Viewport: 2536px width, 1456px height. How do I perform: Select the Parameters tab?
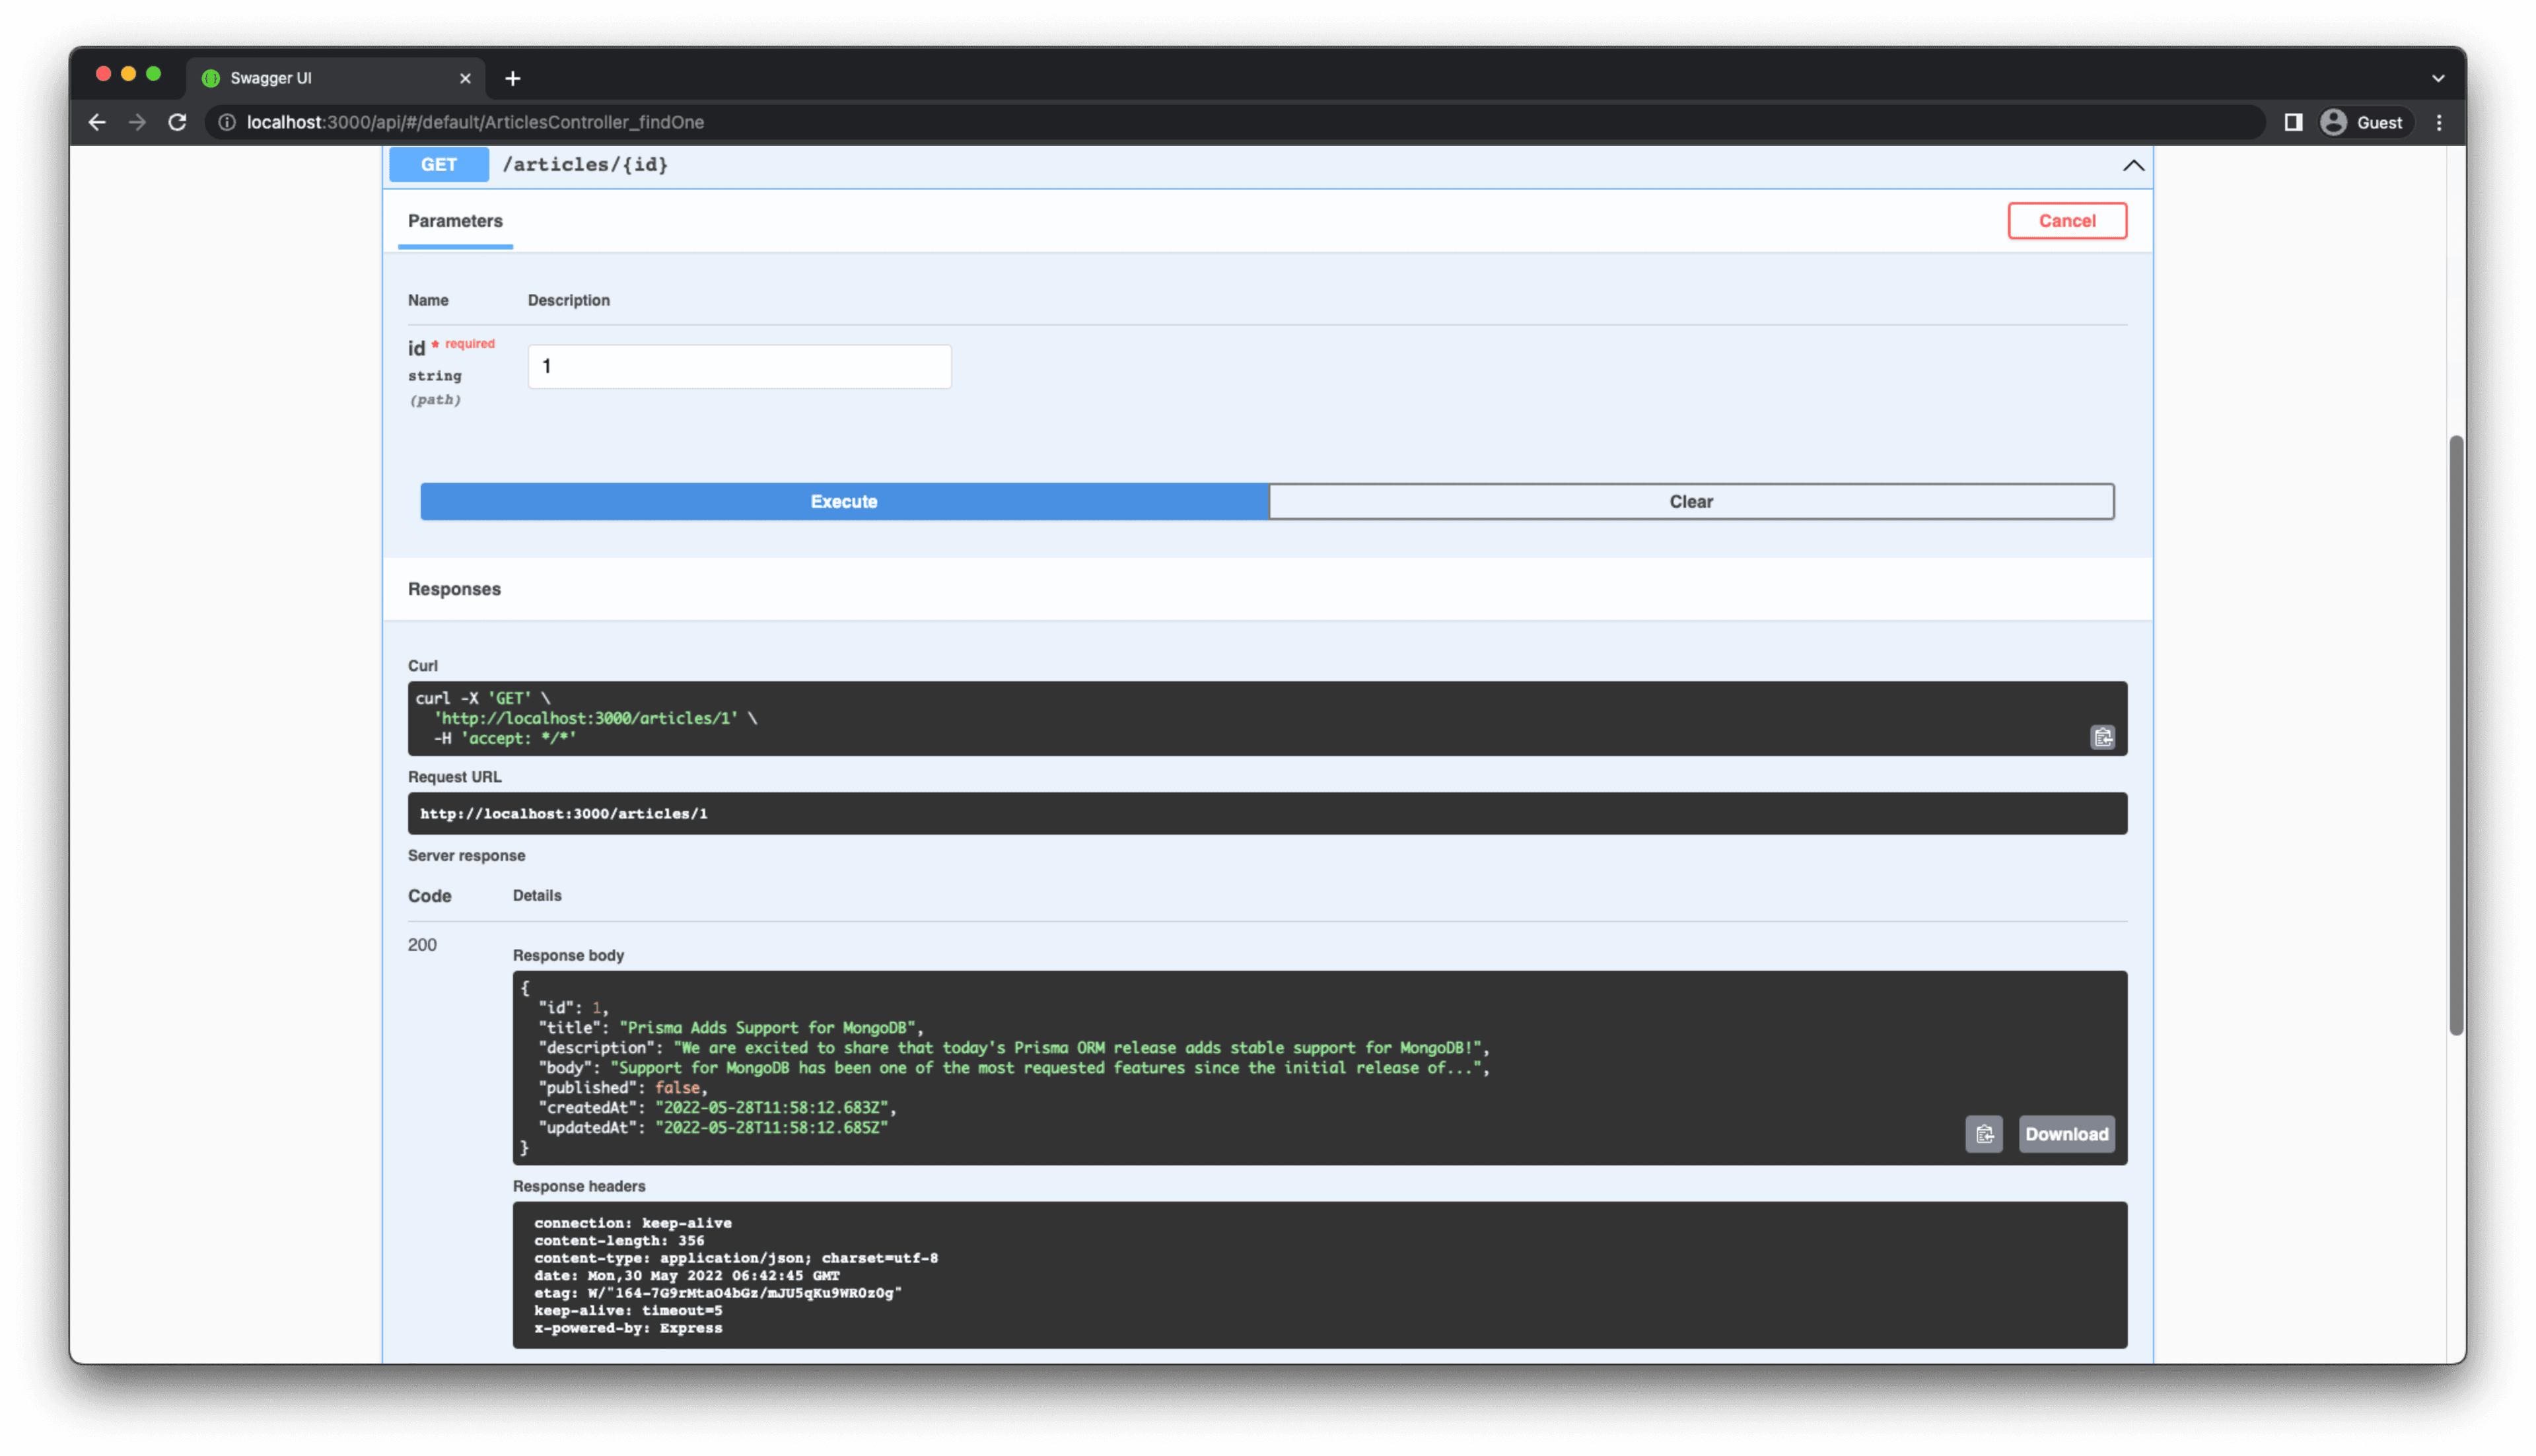coord(455,221)
